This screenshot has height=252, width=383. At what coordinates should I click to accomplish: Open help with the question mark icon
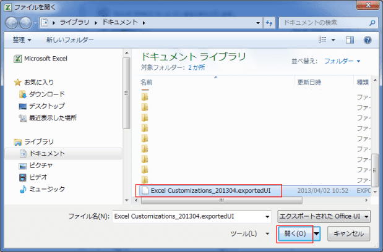click(368, 40)
